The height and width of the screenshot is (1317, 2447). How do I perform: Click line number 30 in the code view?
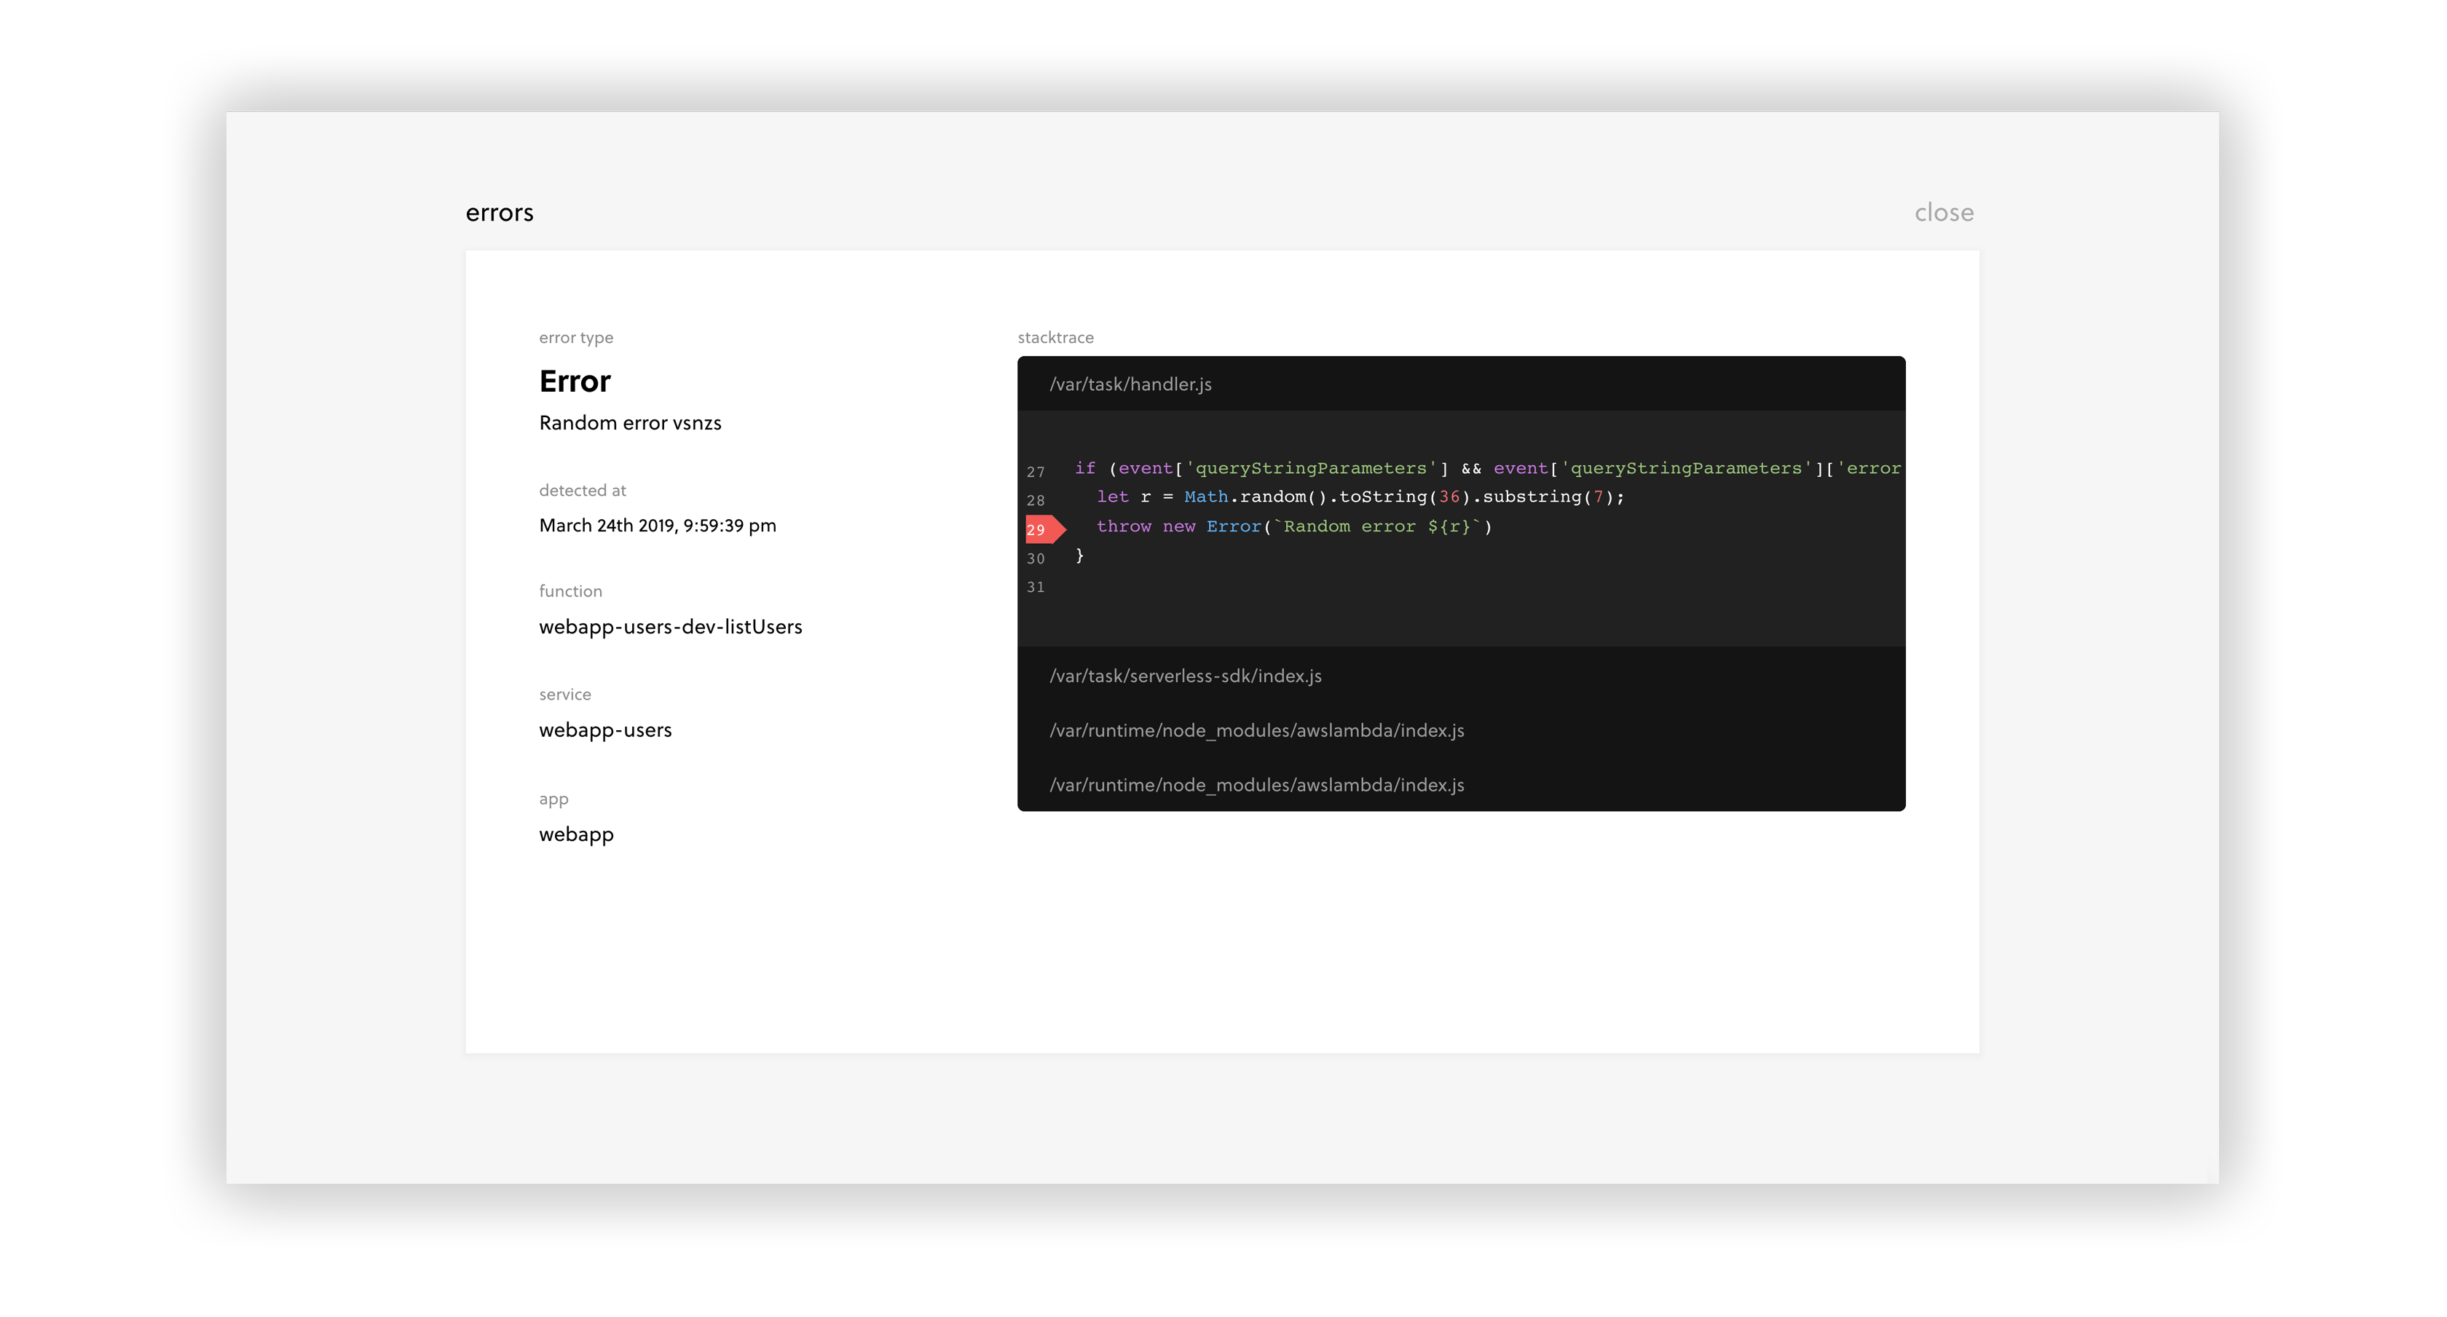point(1036,559)
